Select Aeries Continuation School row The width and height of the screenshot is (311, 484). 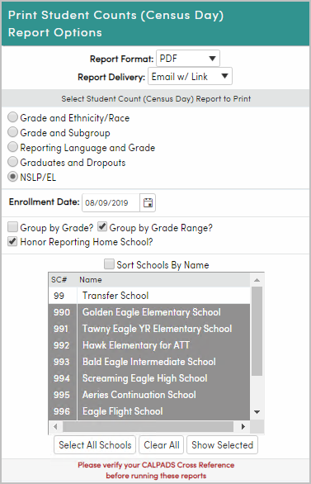pyautogui.click(x=149, y=395)
